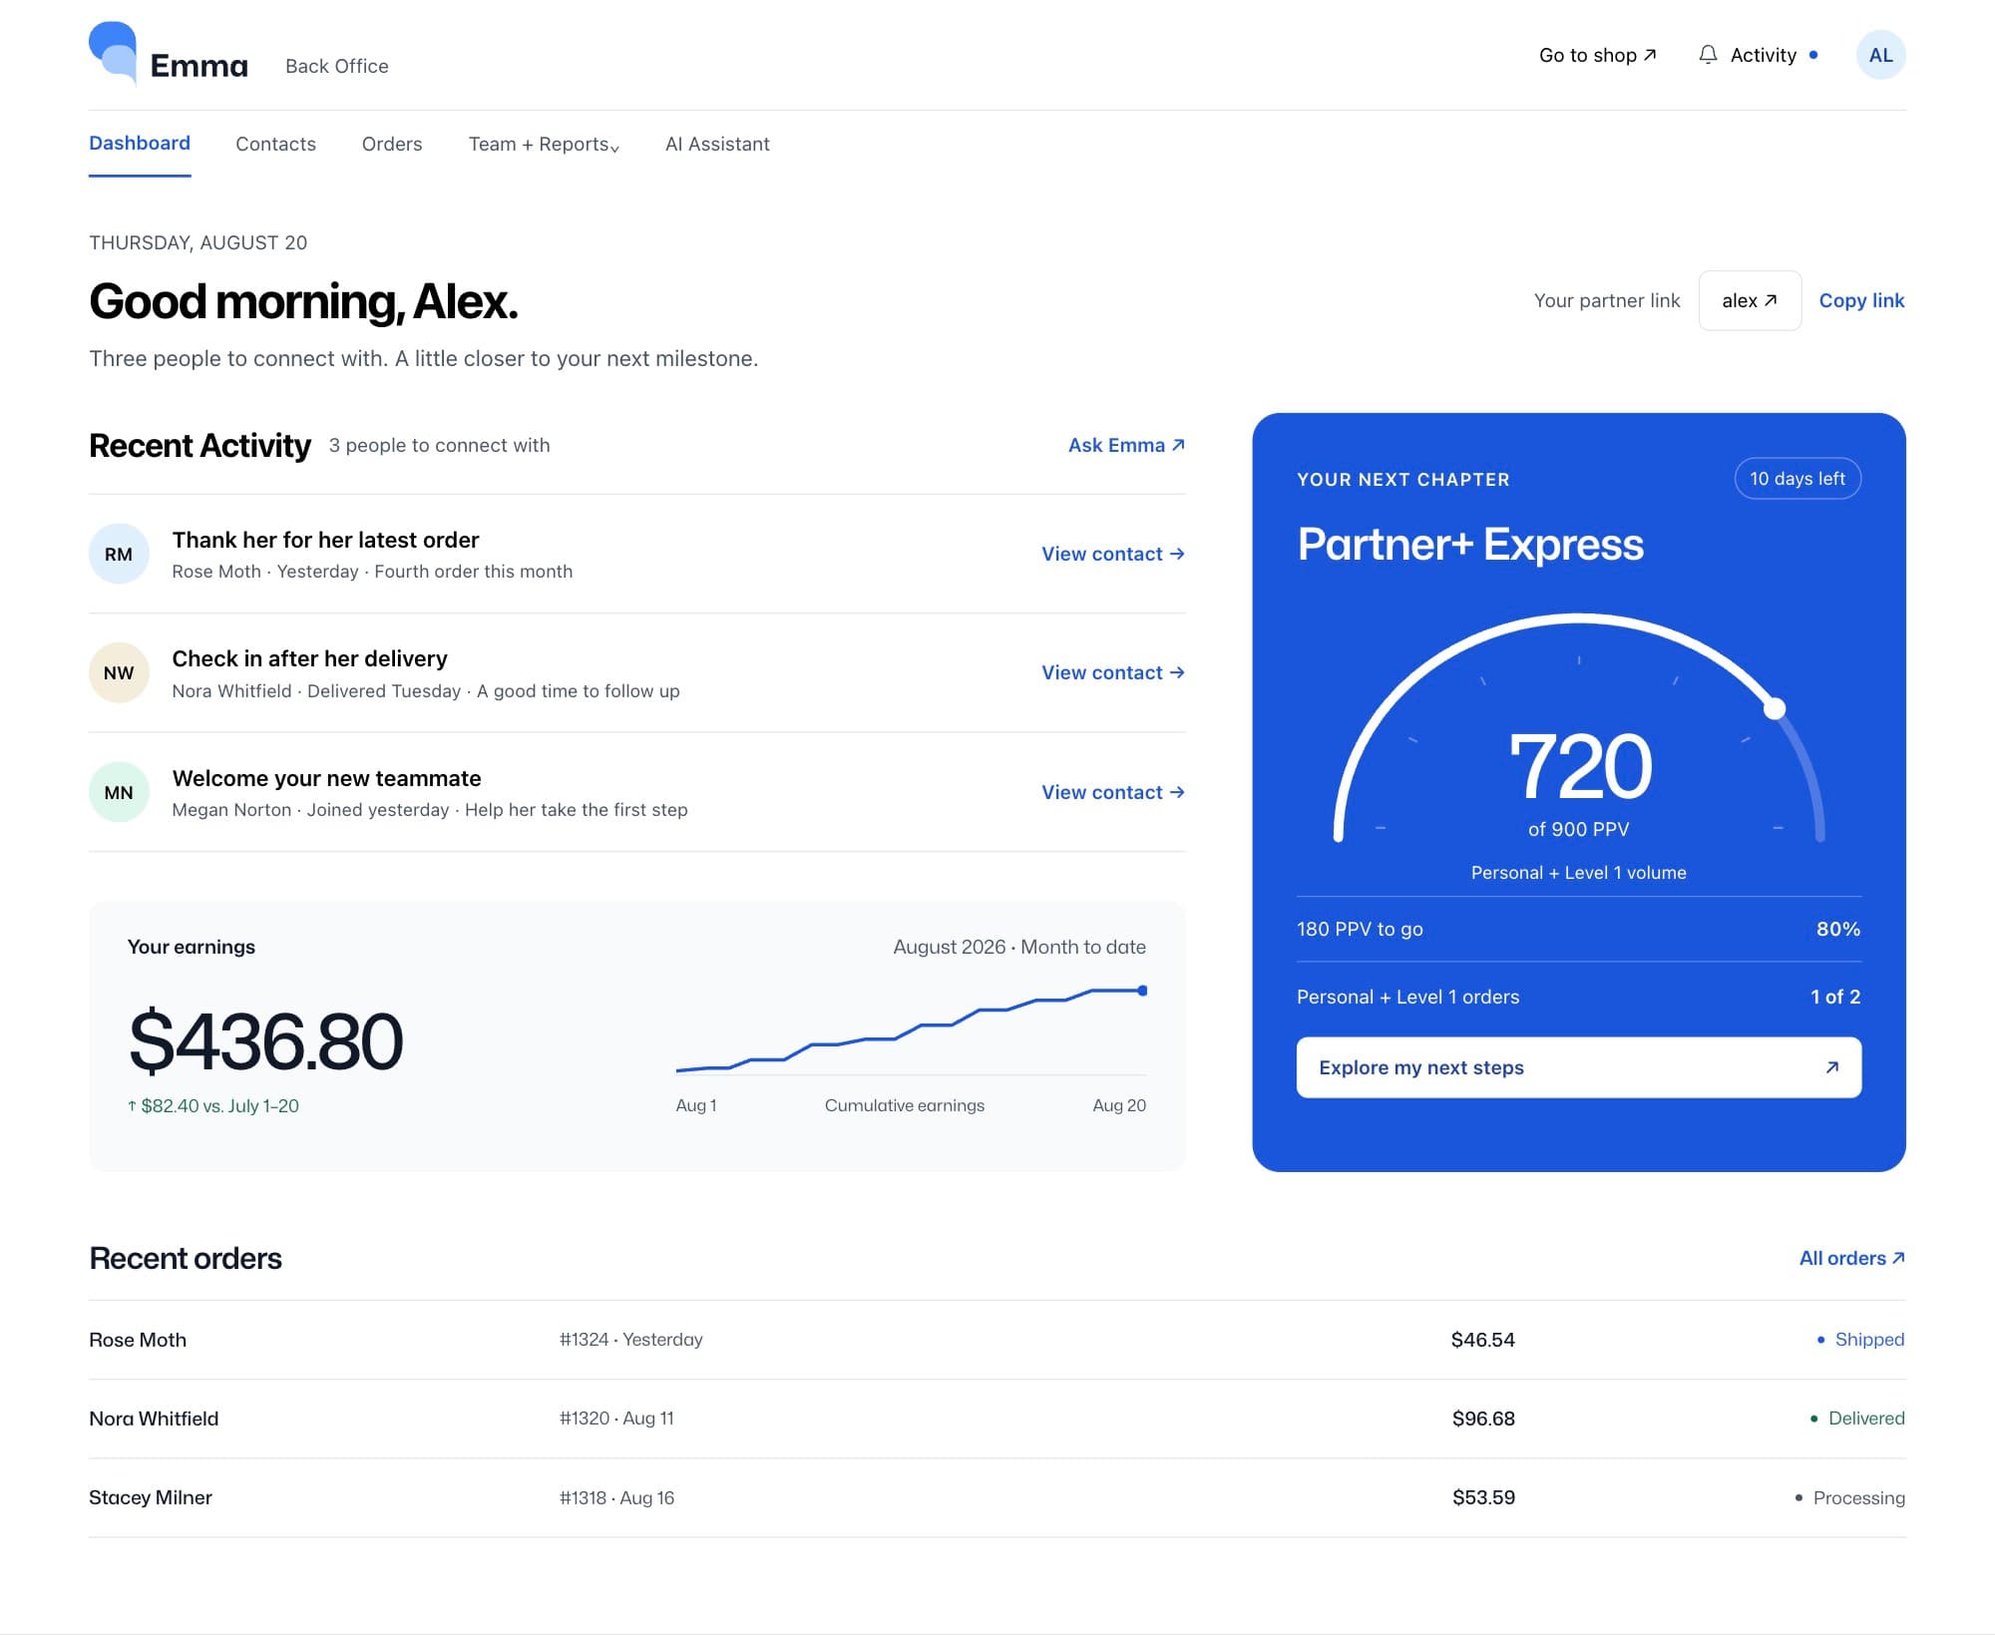1995x1635 pixels.
Task: Expand the Team + Reports dropdown
Action: 544,144
